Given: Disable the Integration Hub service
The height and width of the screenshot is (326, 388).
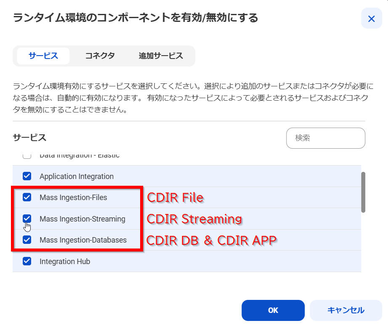Looking at the screenshot, I should click(x=27, y=261).
